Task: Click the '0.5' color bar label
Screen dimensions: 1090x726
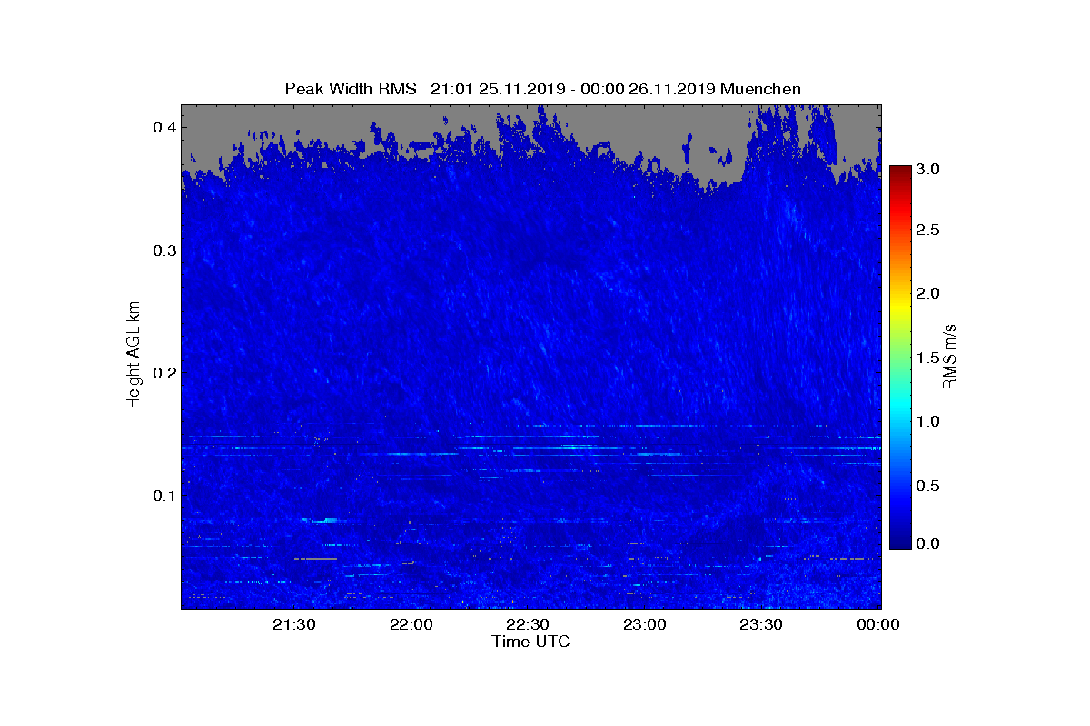Action: tap(927, 486)
